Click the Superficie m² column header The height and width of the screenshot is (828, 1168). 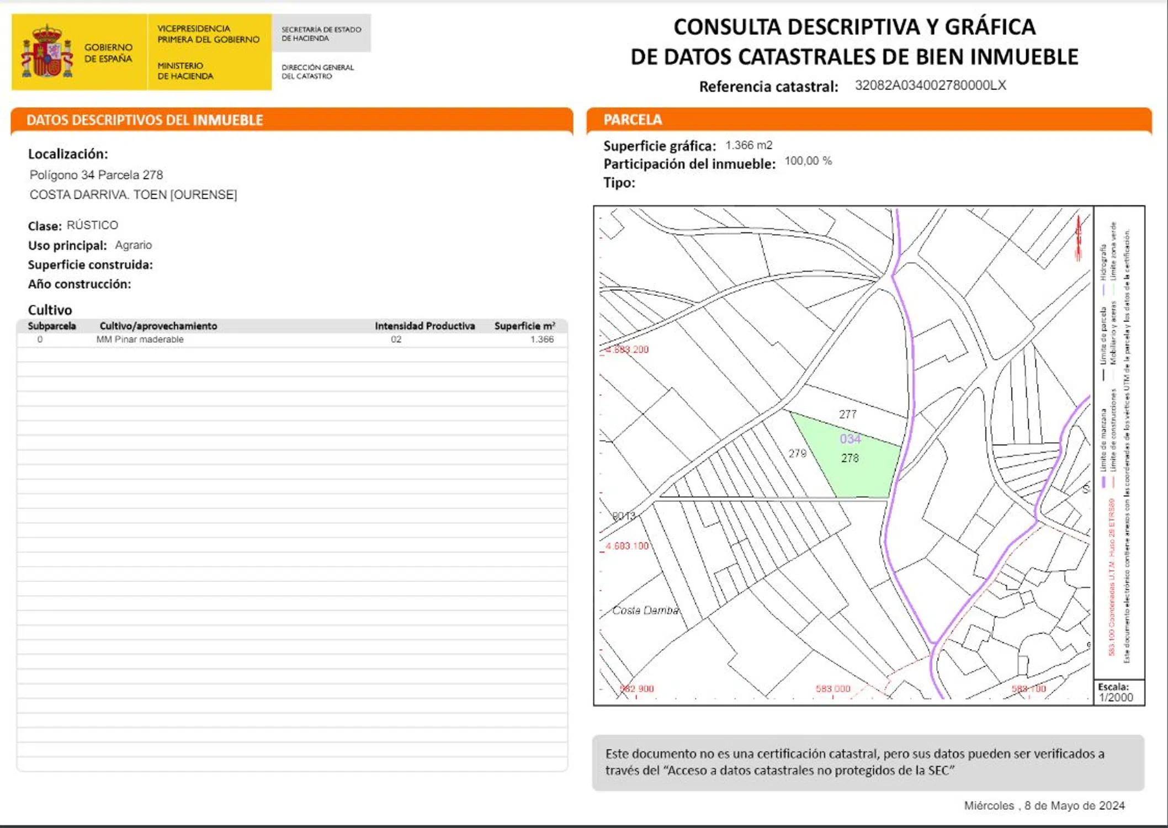point(524,326)
